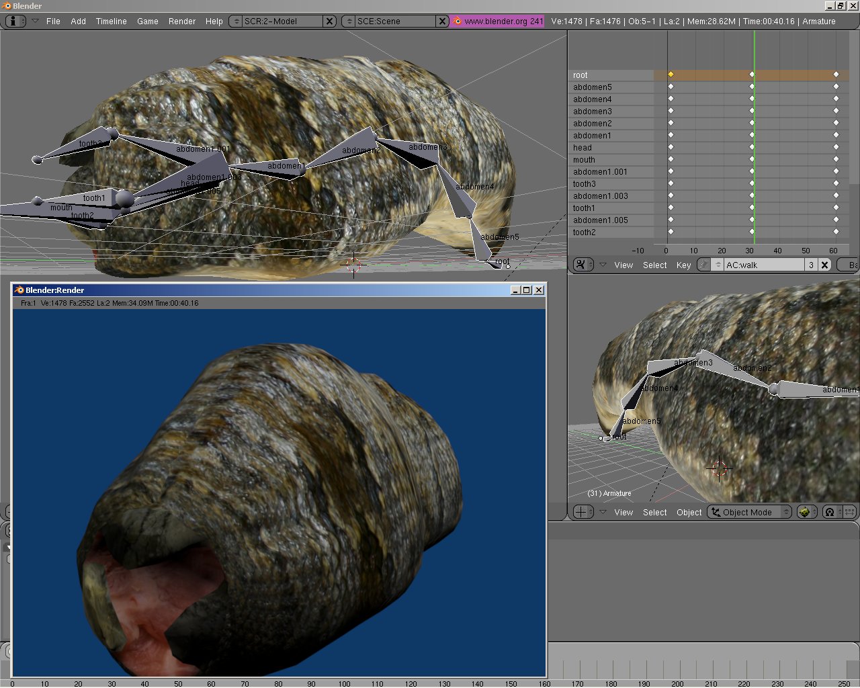Click the user count 3 button
The height and width of the screenshot is (688, 860).
(x=811, y=265)
